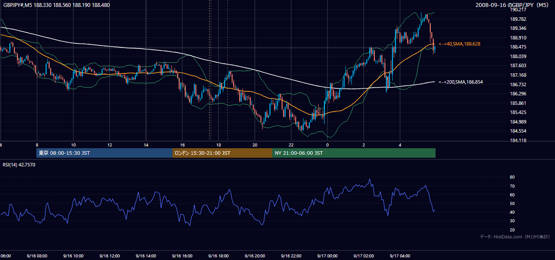The width and height of the screenshot is (555, 260).
Task: Click RSI scale value 30
Action: click(x=512, y=221)
